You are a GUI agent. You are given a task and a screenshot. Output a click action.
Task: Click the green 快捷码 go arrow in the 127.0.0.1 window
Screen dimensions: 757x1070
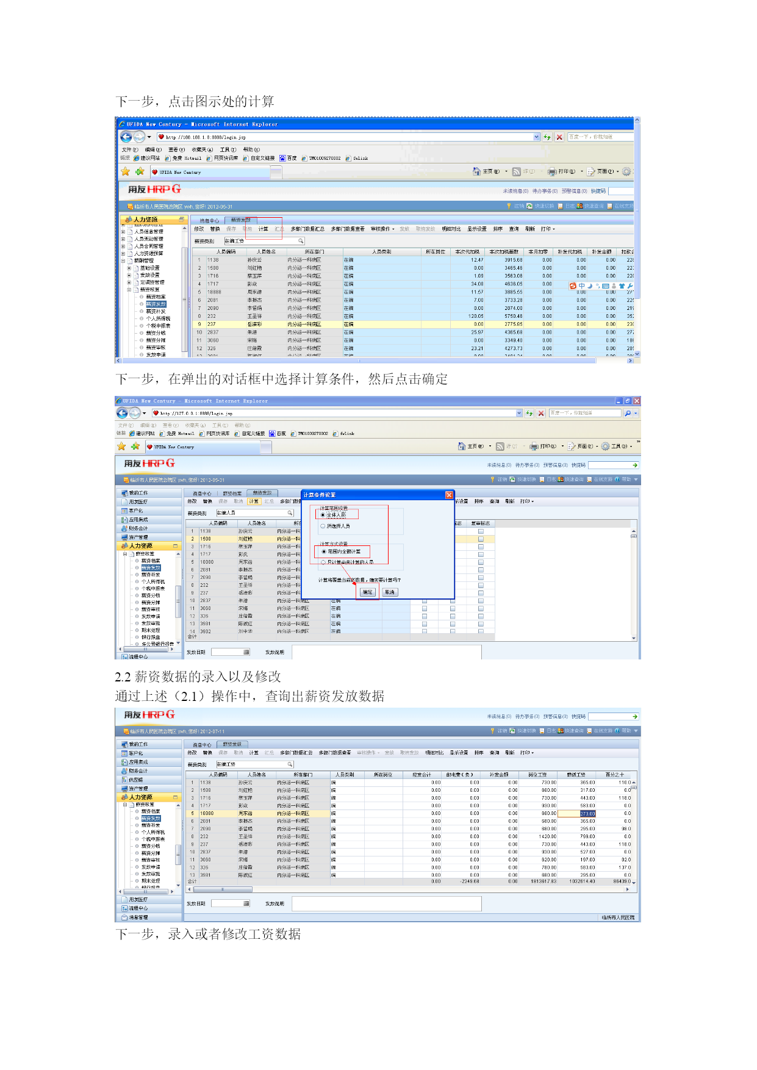click(635, 465)
